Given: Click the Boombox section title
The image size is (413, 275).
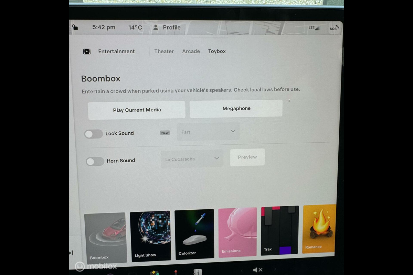Looking at the screenshot, I should pyautogui.click(x=101, y=78).
